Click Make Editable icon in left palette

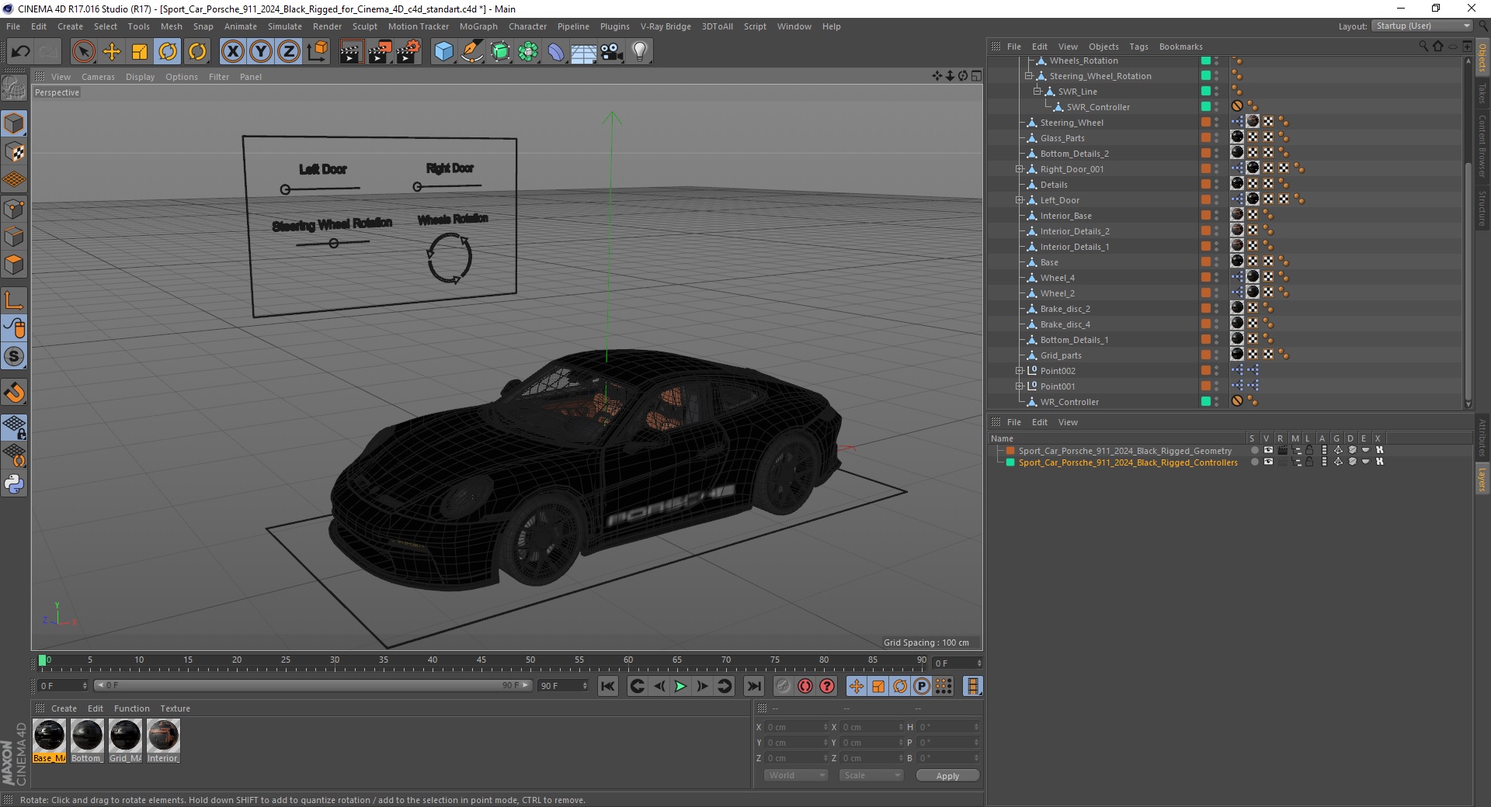(14, 88)
